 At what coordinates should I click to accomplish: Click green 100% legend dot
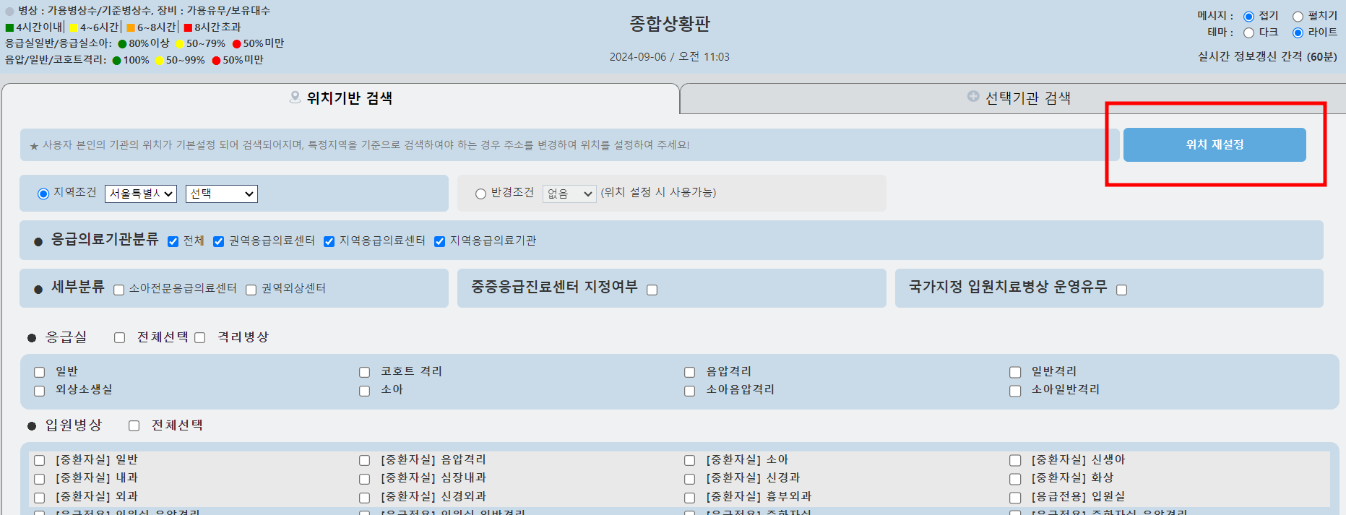coord(116,61)
